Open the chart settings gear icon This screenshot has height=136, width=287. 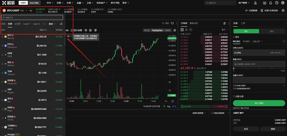point(90,30)
